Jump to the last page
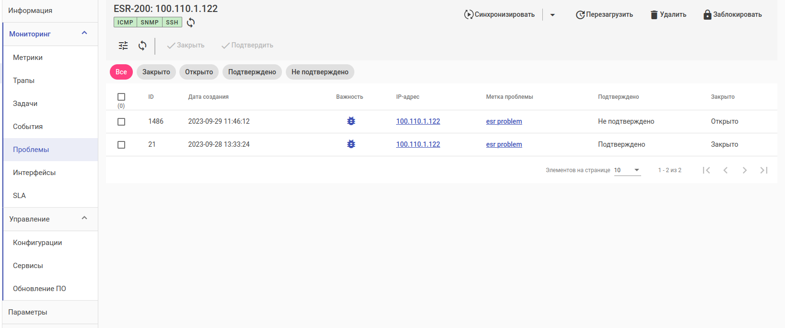The height and width of the screenshot is (328, 785). [764, 170]
